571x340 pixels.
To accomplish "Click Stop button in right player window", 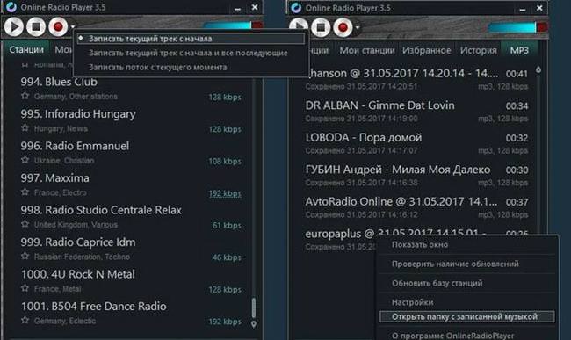I will point(321,27).
